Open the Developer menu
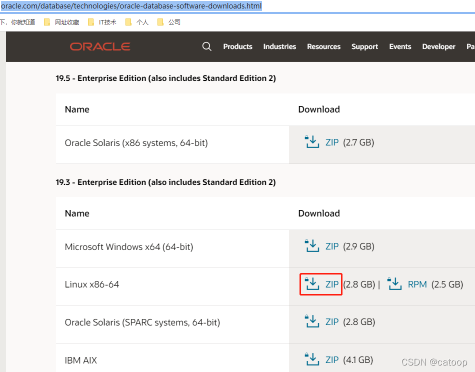The image size is (475, 372). click(438, 46)
